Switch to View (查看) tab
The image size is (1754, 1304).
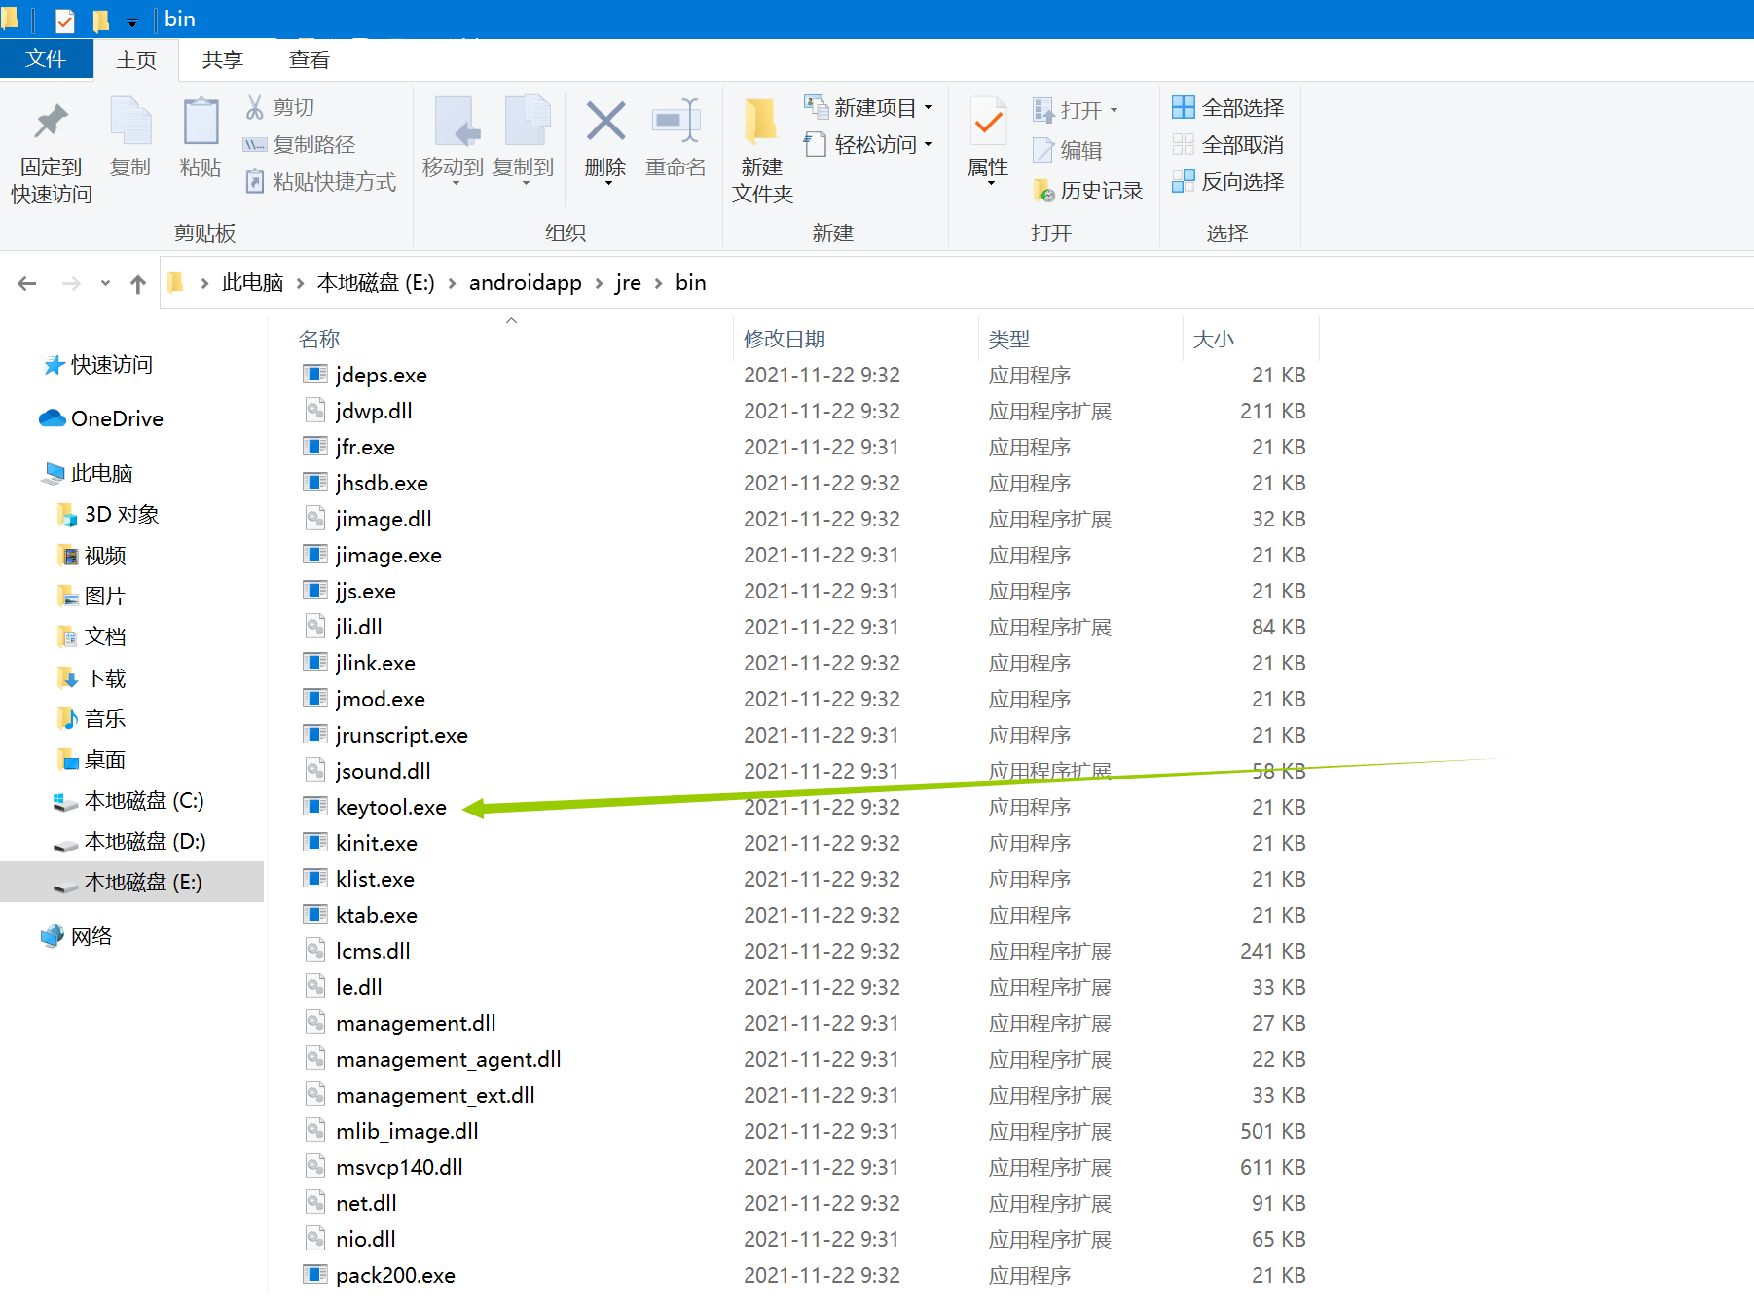(310, 59)
